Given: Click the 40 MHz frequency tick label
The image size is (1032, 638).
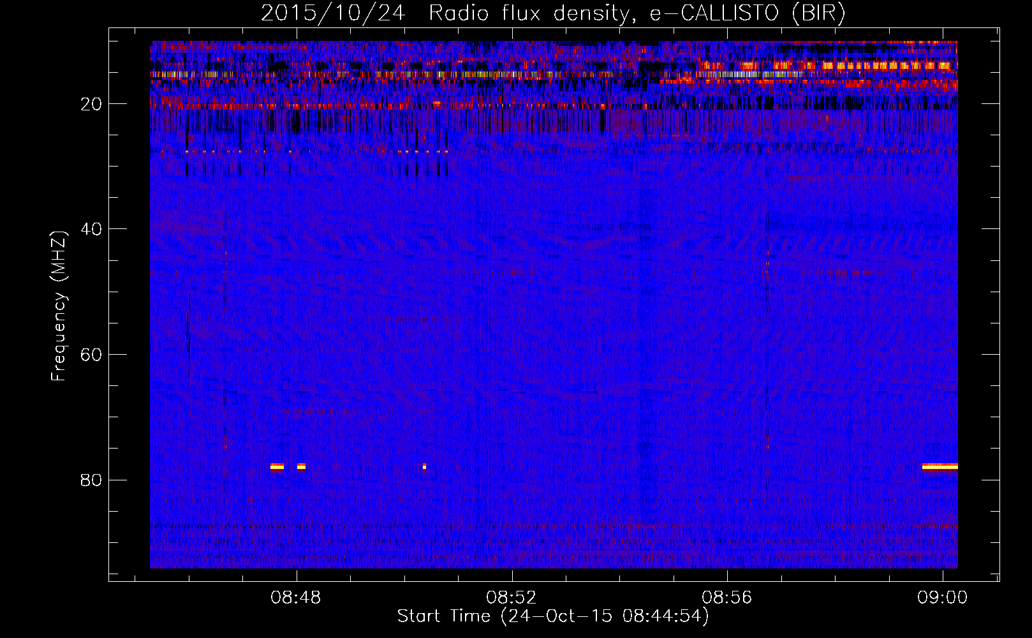Looking at the screenshot, I should [x=91, y=229].
